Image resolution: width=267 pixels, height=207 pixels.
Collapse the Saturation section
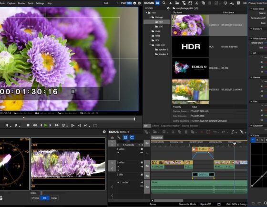[251, 126]
